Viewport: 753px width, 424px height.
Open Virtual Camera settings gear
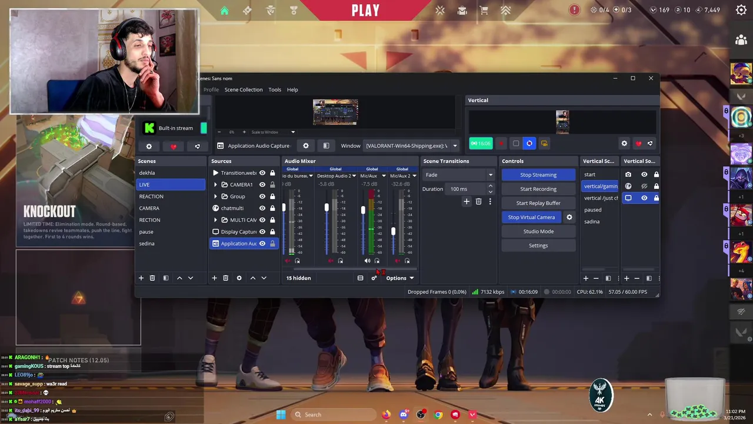[x=569, y=217]
